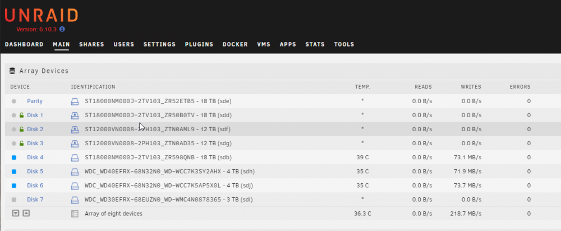
Task: Click the Unraid logo
Action: [41, 15]
